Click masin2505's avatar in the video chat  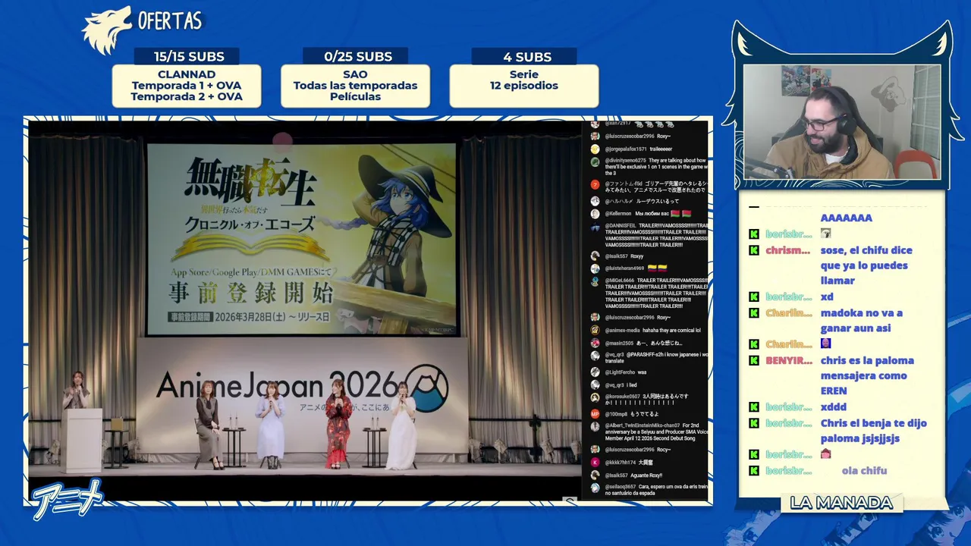595,344
